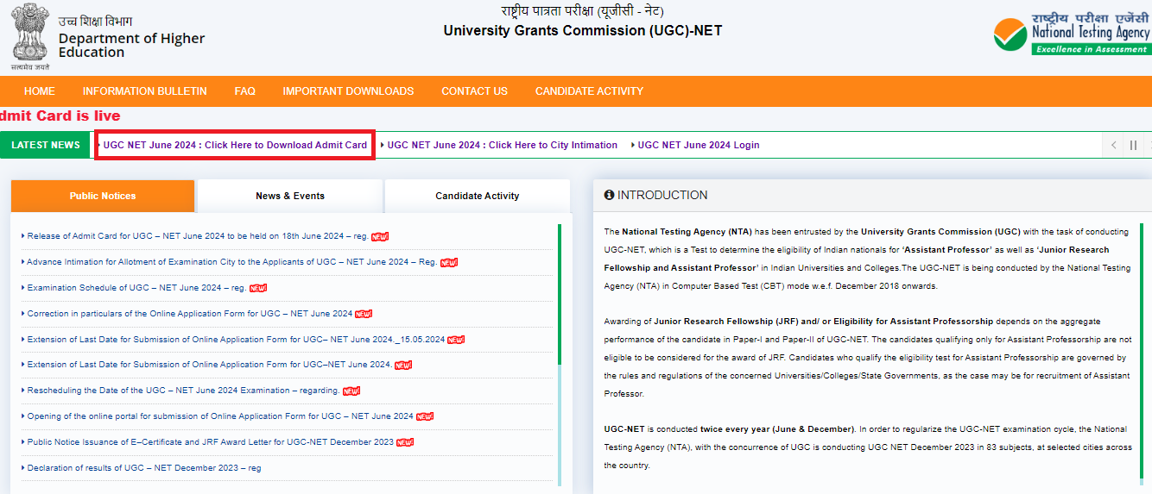The width and height of the screenshot is (1152, 494).
Task: Open Rescheduling the Date of Examination notice
Action: [183, 391]
